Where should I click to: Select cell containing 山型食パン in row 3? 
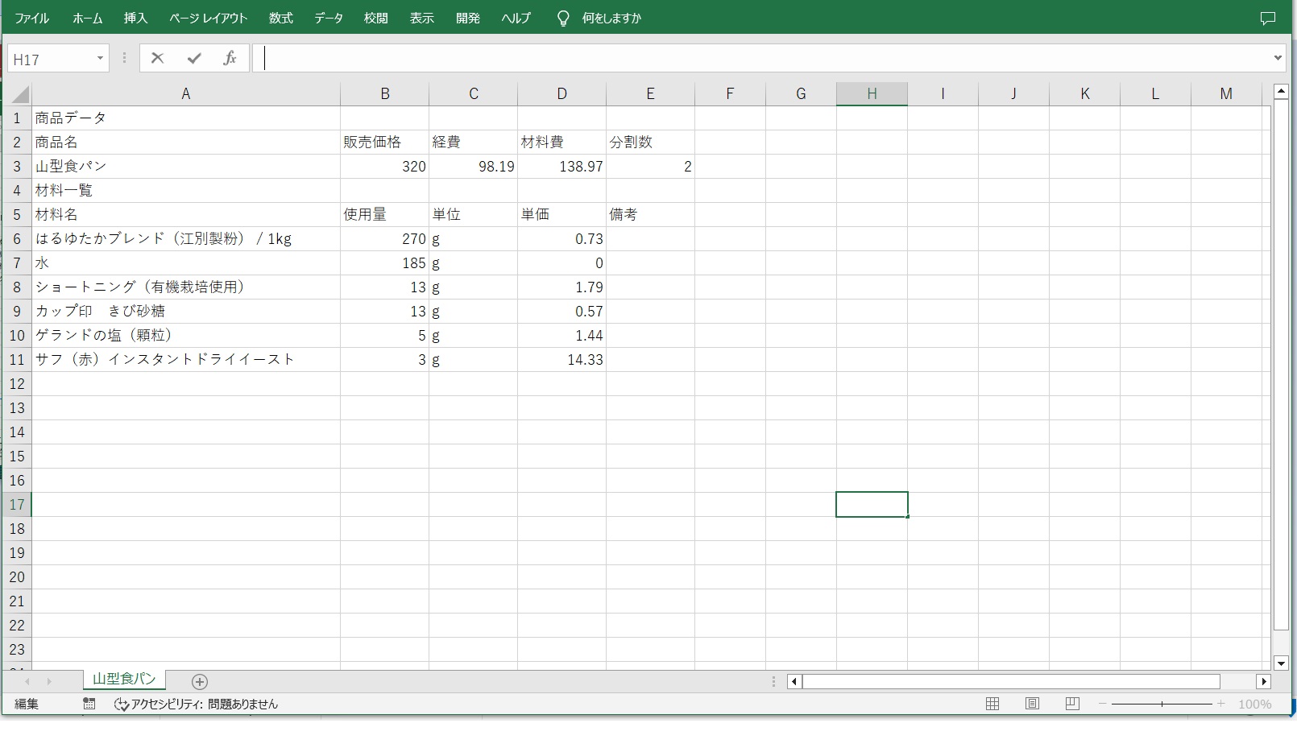[x=186, y=167]
